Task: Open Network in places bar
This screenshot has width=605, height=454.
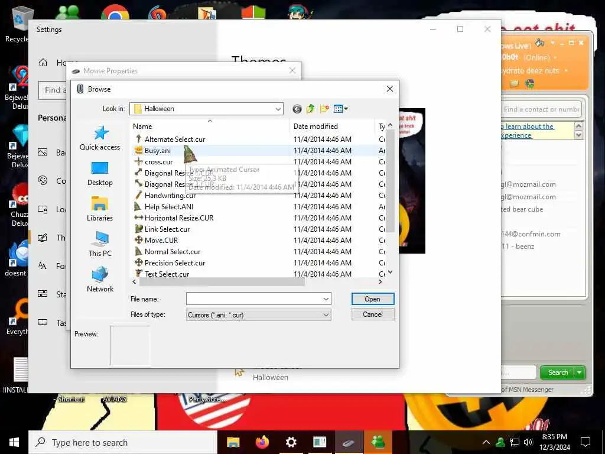Action: (x=100, y=280)
